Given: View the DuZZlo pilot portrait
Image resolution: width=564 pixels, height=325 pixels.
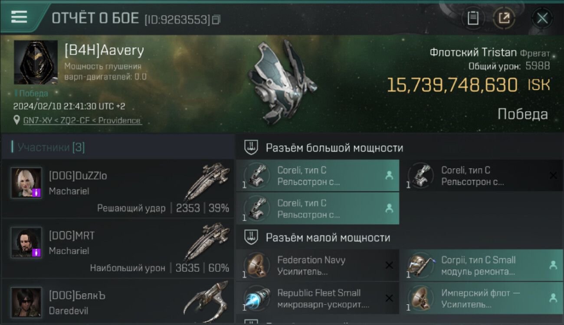Looking at the screenshot, I should pos(26,183).
